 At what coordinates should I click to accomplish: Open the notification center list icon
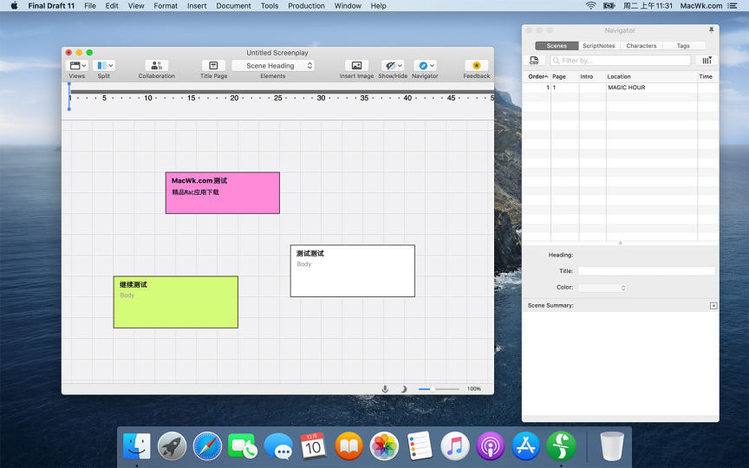pos(732,6)
